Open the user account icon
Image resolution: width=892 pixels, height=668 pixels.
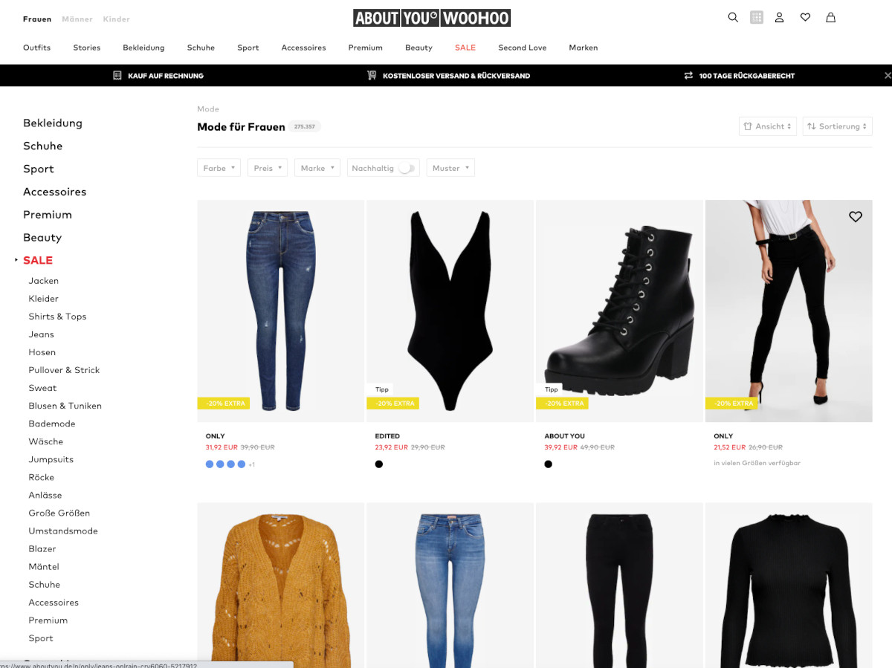click(779, 17)
